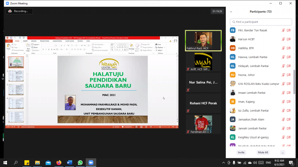Click the Invite button
This screenshot has width=298, height=167.
point(241,153)
